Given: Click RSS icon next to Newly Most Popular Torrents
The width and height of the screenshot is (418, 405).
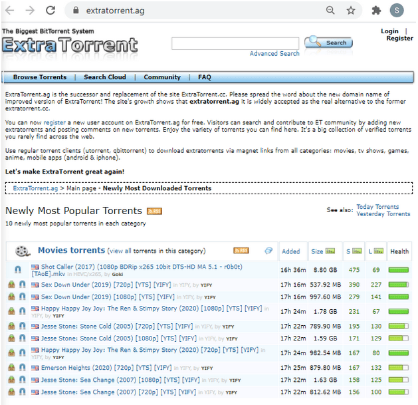Looking at the screenshot, I should coord(154,211).
